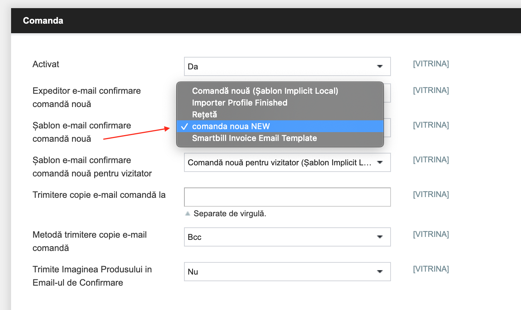The height and width of the screenshot is (310, 521).
Task: Click label "Trimite Imaginea Produsului in Email-ul de Confirmare"
Action: tap(92, 276)
